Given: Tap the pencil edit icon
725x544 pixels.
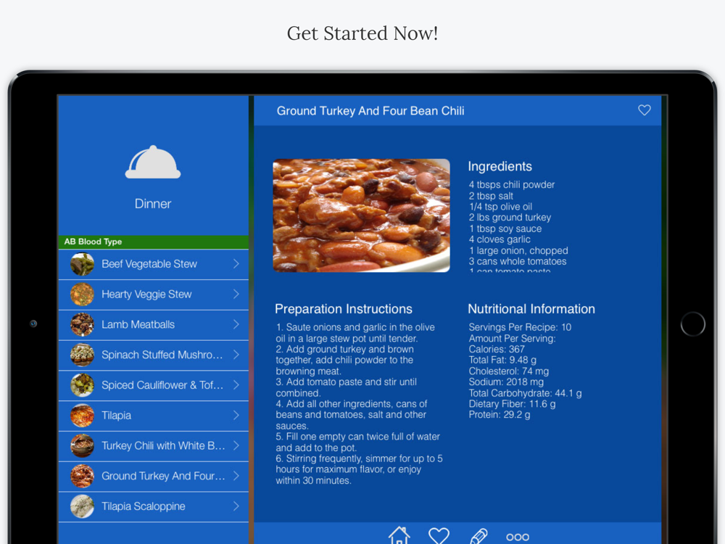Looking at the screenshot, I should (x=478, y=536).
